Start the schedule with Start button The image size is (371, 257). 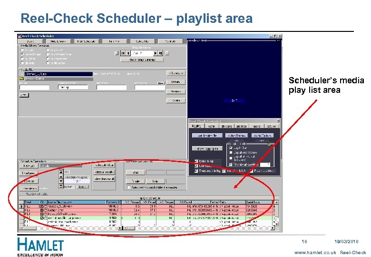(x=136, y=172)
